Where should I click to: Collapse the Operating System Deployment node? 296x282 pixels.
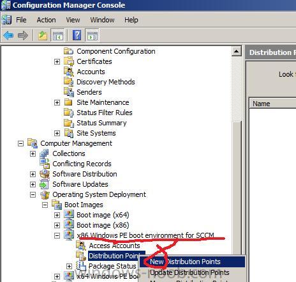click(33, 194)
